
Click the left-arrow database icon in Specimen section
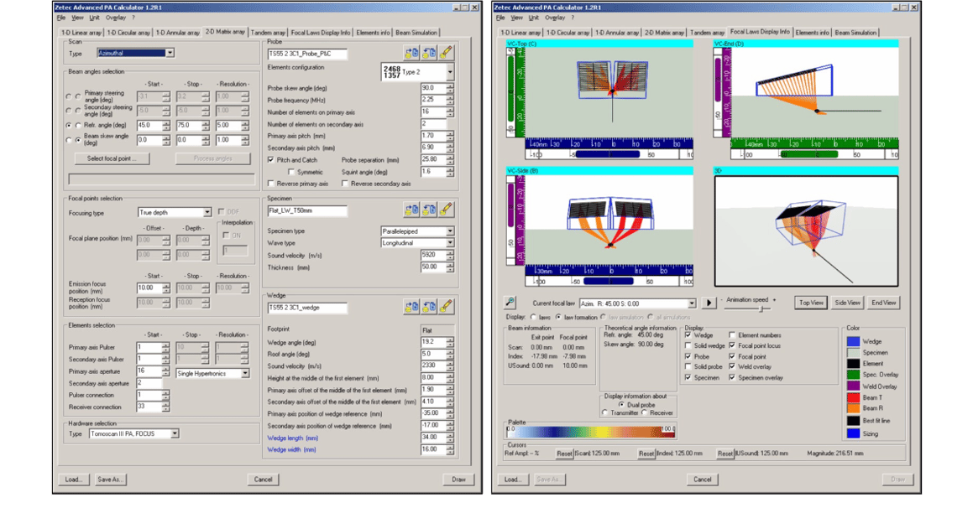[429, 210]
